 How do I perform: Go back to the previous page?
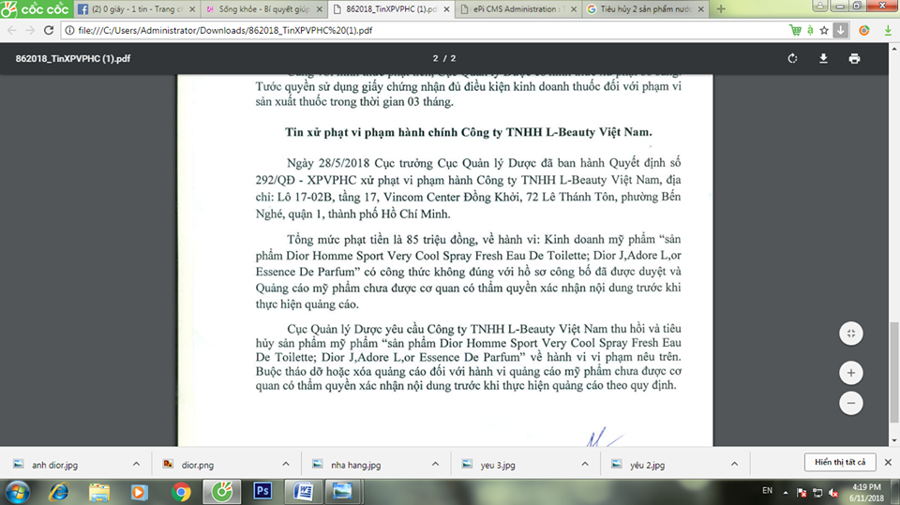coord(11,30)
